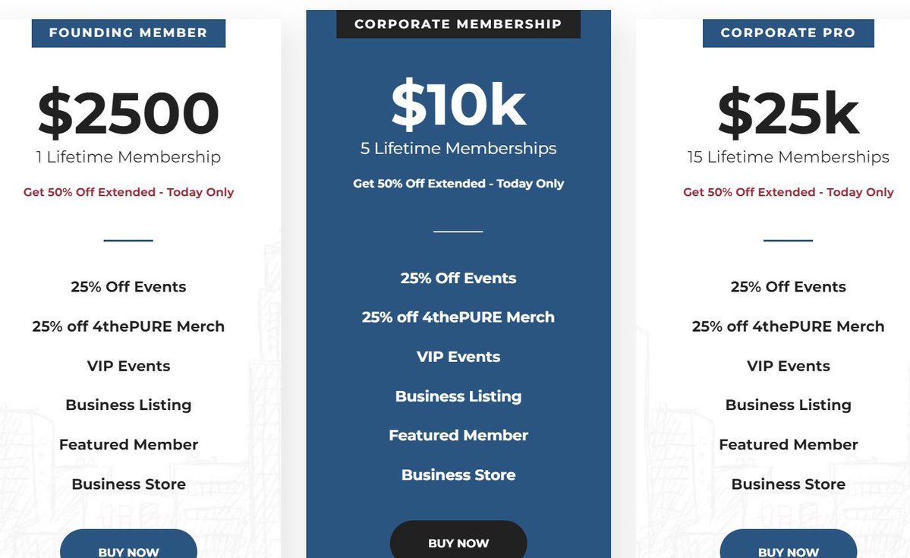
Task: Select the Corporate Membership header badge
Action: coord(458,24)
